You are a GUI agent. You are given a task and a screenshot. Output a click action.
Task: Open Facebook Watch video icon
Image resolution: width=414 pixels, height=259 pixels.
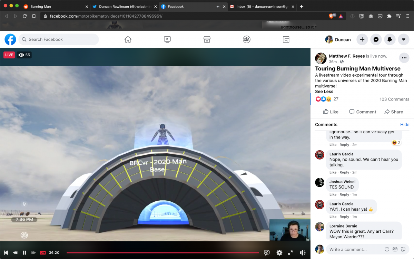167,39
